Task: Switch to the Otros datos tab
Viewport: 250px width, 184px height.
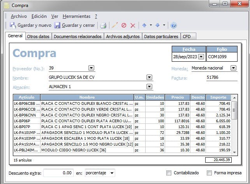Action: [x=38, y=36]
